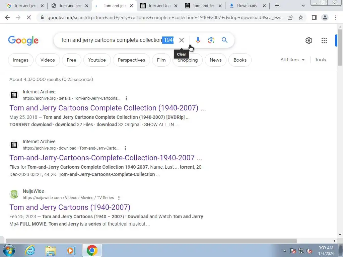Close the active Google search tab
The height and width of the screenshot is (257, 343).
click(131, 6)
